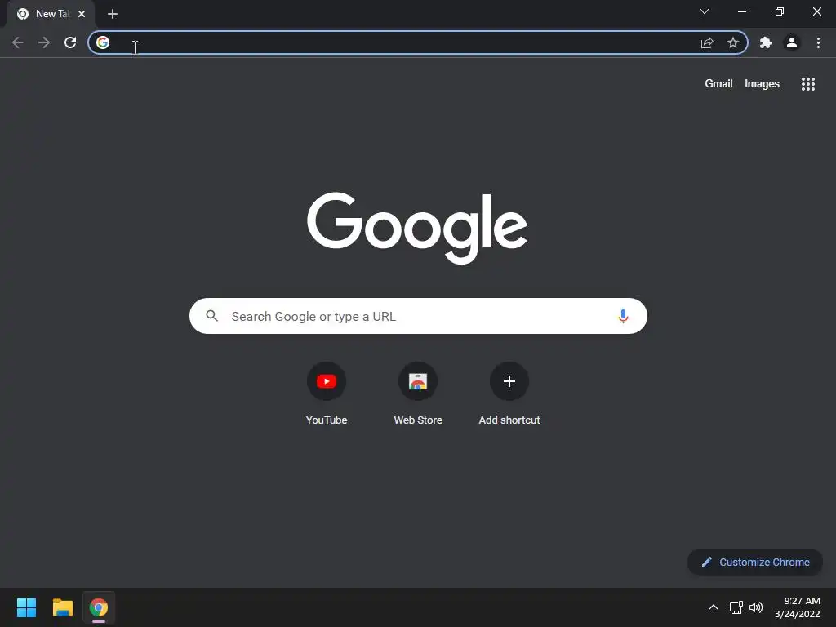Open Images link
The image size is (836, 627).
click(762, 84)
